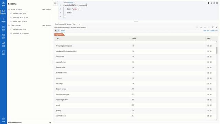The width and height of the screenshot is (220, 124).
Task: Select the default schema under Edge
Action: click(16, 29)
